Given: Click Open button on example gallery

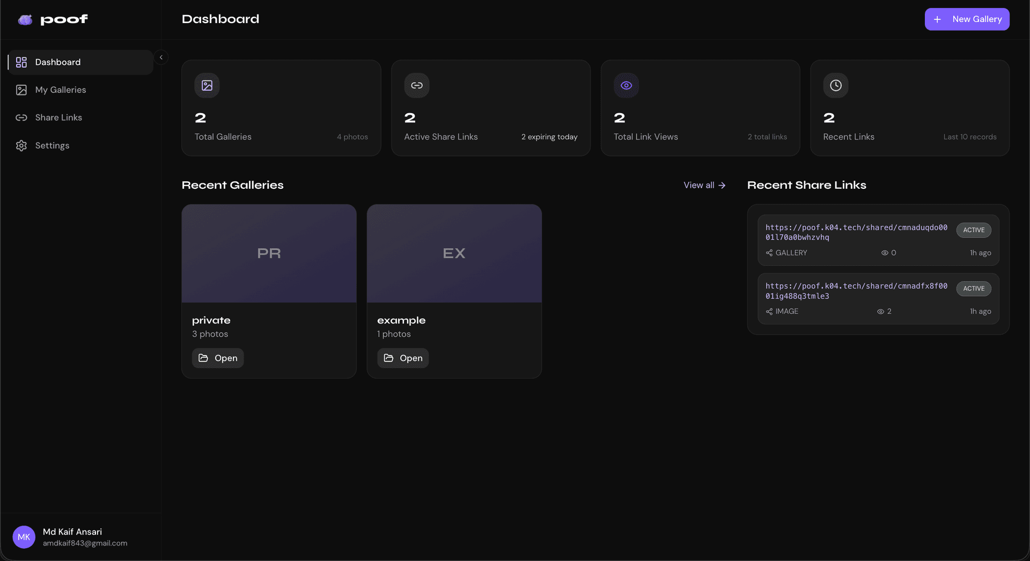Looking at the screenshot, I should pyautogui.click(x=403, y=358).
